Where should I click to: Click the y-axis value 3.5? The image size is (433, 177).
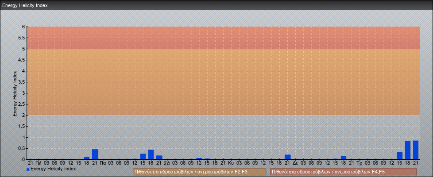click(22, 82)
